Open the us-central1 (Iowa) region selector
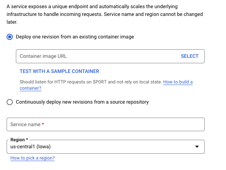The width and height of the screenshot is (226, 170). (106, 147)
